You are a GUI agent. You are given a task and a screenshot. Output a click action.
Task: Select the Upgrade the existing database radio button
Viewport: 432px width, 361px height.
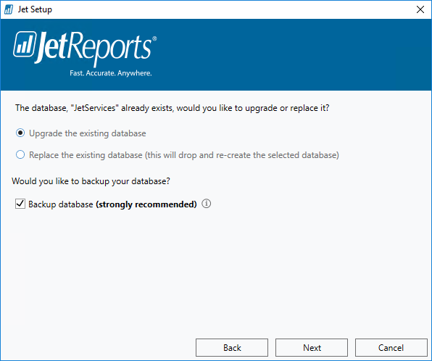click(20, 133)
